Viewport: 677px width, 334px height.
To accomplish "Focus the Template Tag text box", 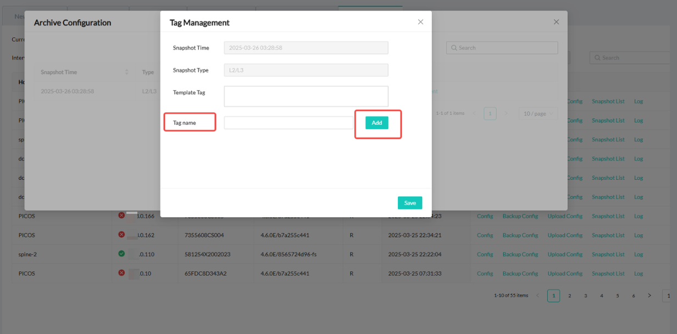I will [306, 96].
